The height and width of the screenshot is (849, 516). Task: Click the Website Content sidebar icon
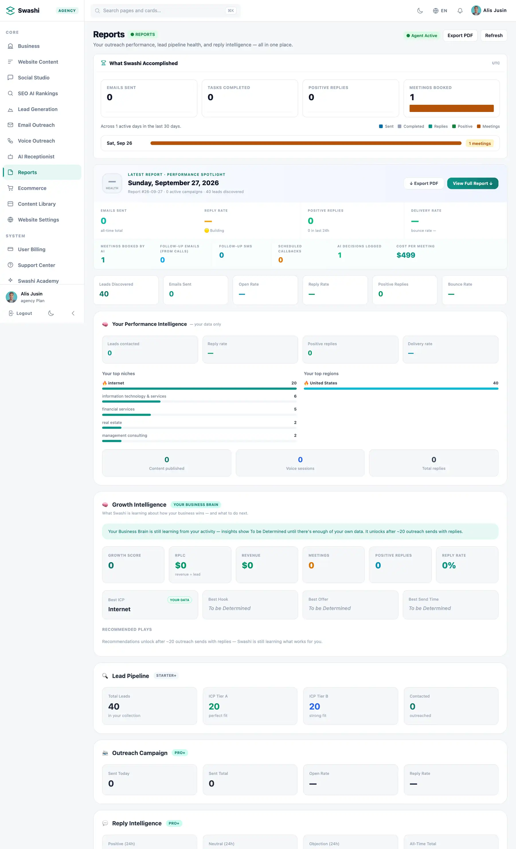10,62
